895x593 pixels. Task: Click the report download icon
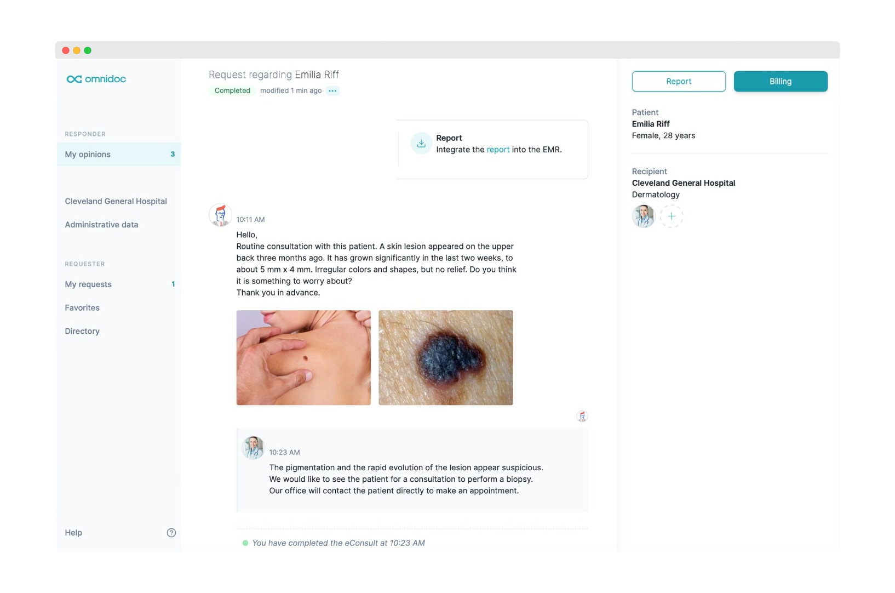421,144
